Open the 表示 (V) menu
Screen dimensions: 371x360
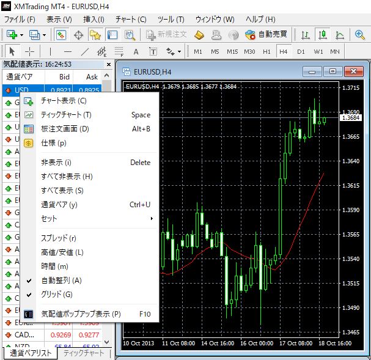click(59, 19)
